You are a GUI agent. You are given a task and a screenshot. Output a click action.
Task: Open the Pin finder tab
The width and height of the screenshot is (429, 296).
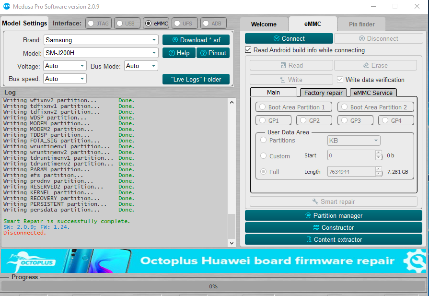[362, 24]
